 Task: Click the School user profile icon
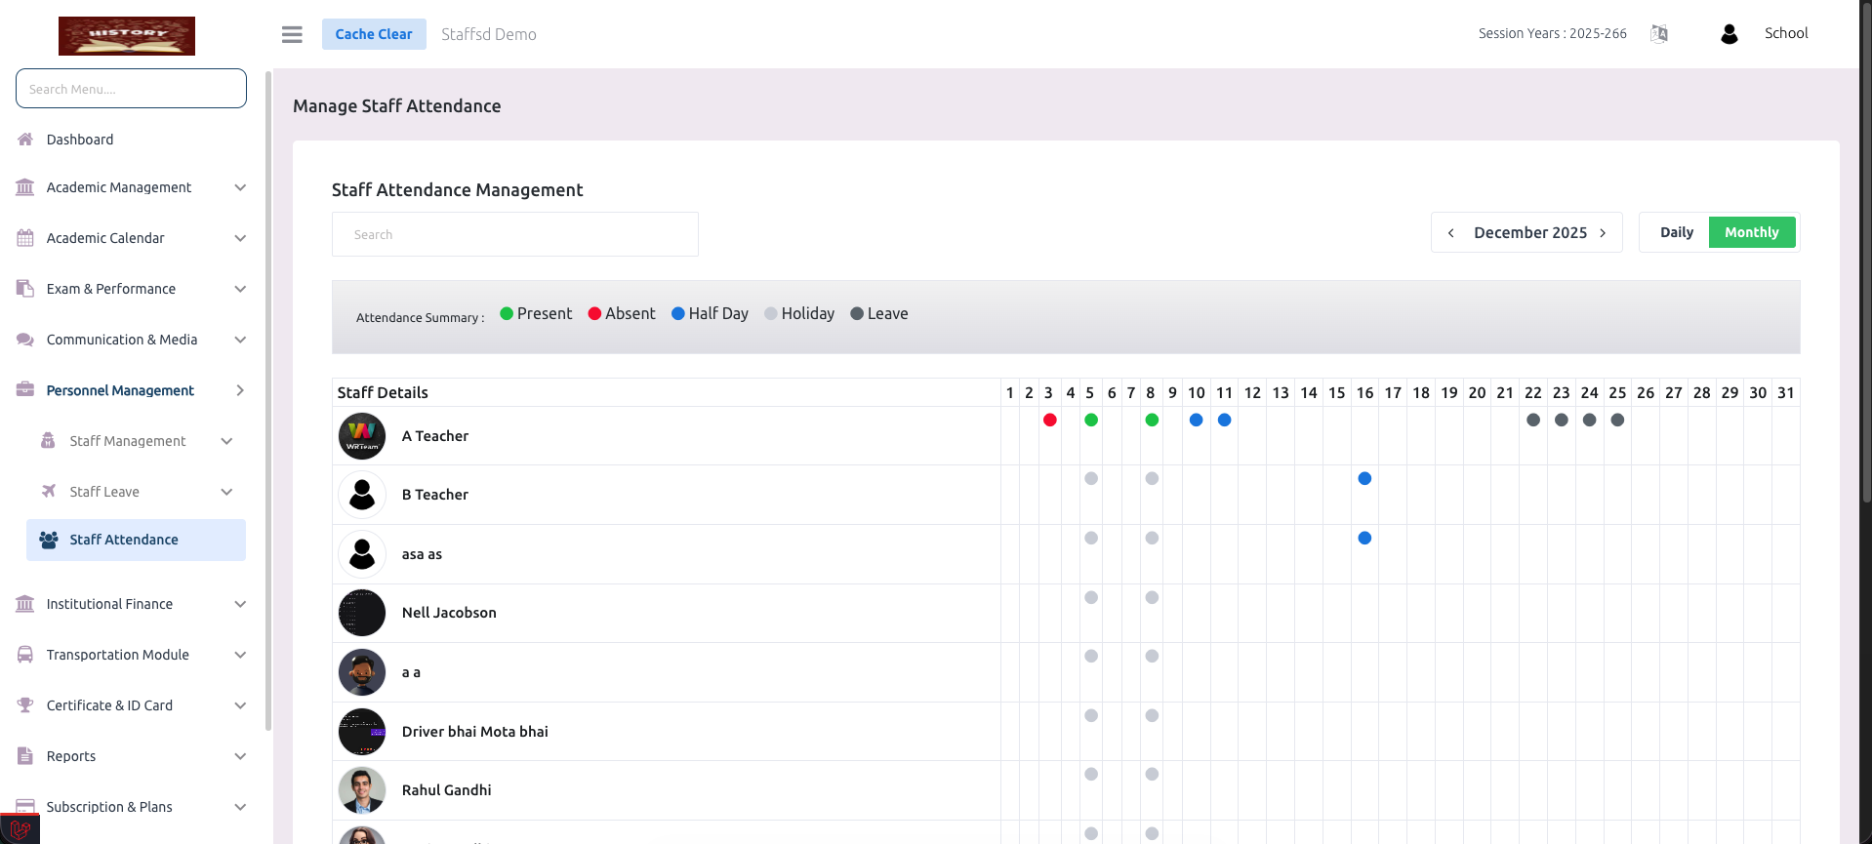(x=1729, y=34)
